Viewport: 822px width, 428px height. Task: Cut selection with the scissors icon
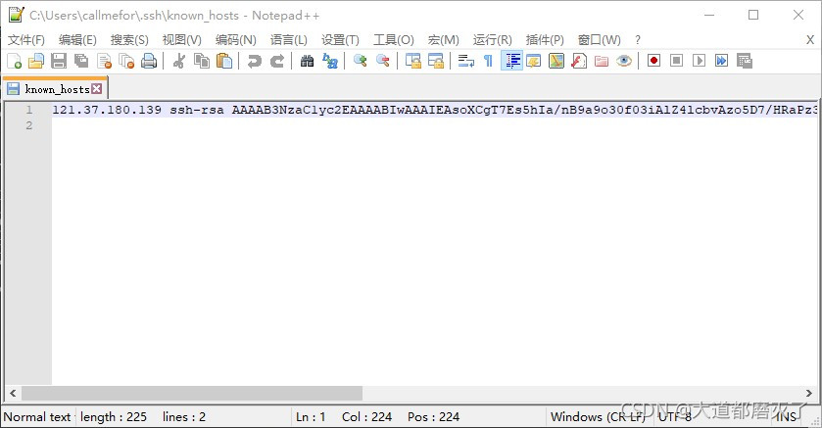(178, 62)
